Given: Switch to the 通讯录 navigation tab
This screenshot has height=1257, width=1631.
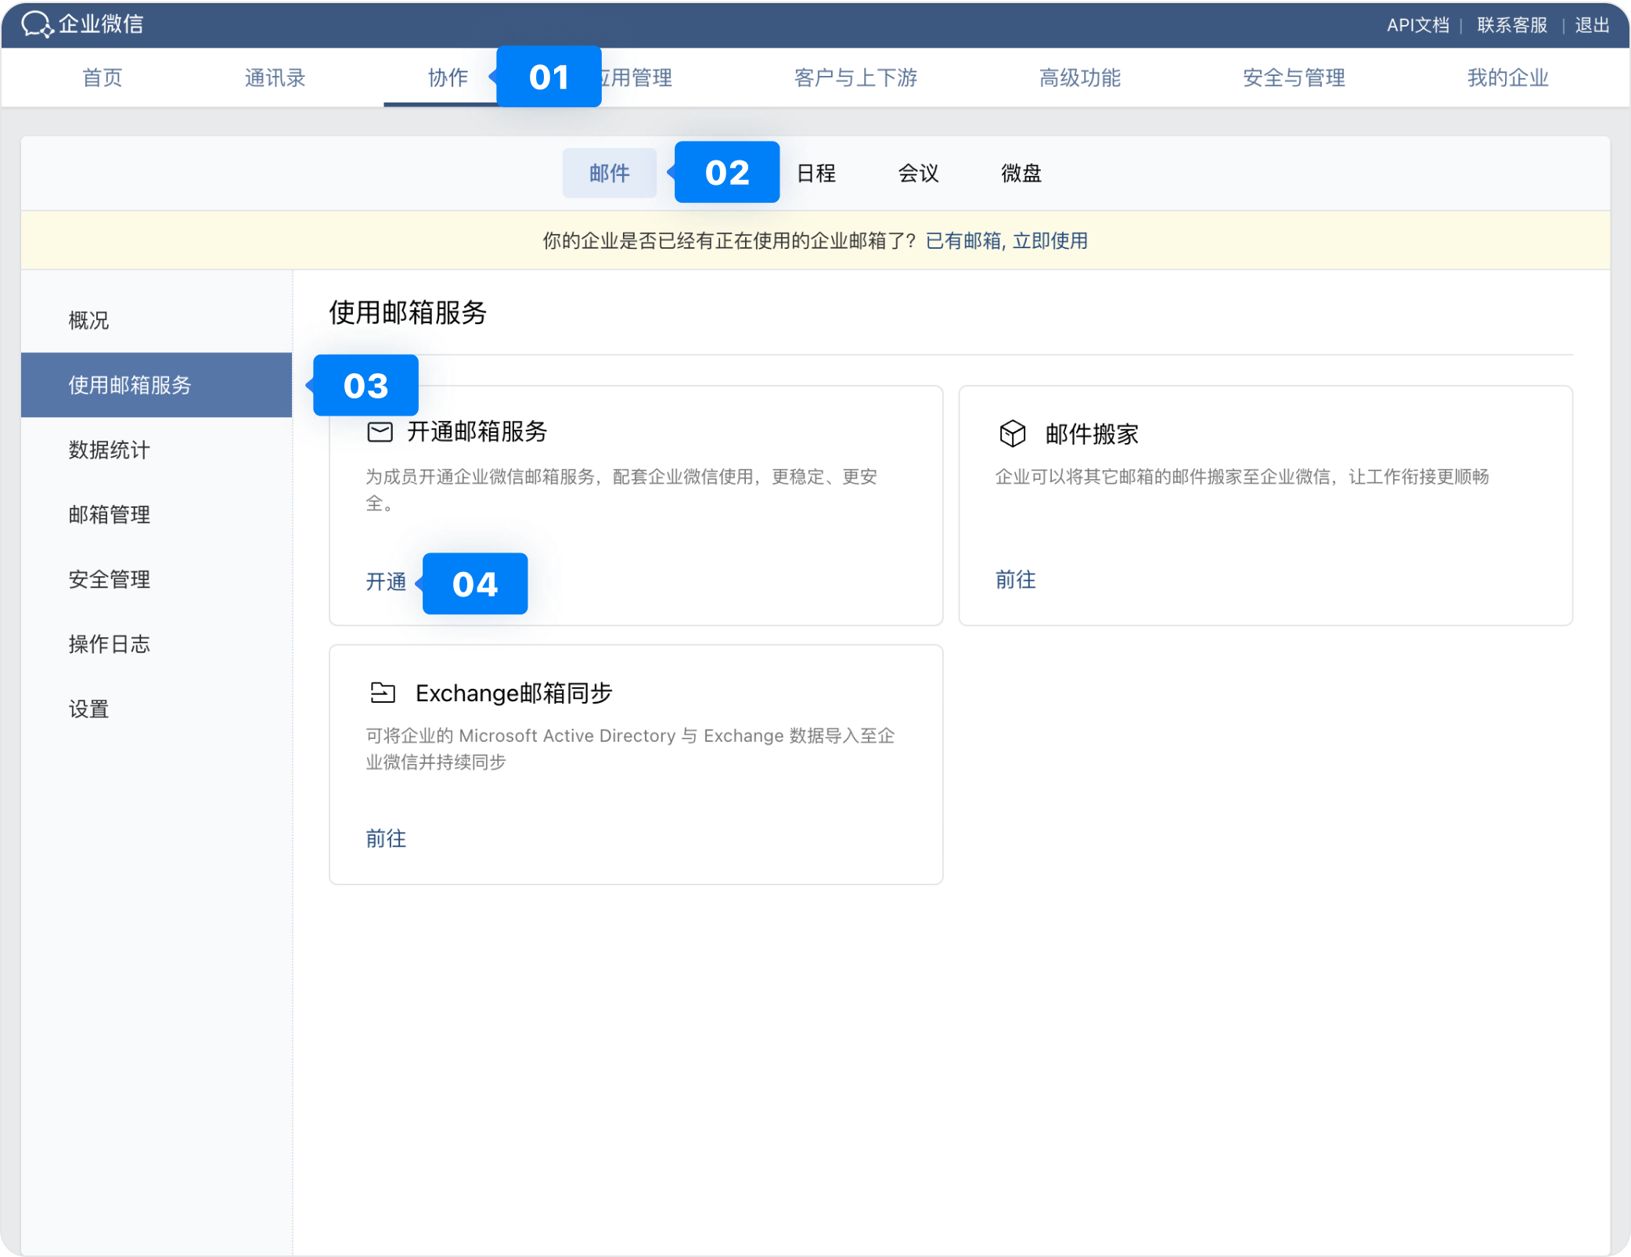Looking at the screenshot, I should [x=275, y=77].
